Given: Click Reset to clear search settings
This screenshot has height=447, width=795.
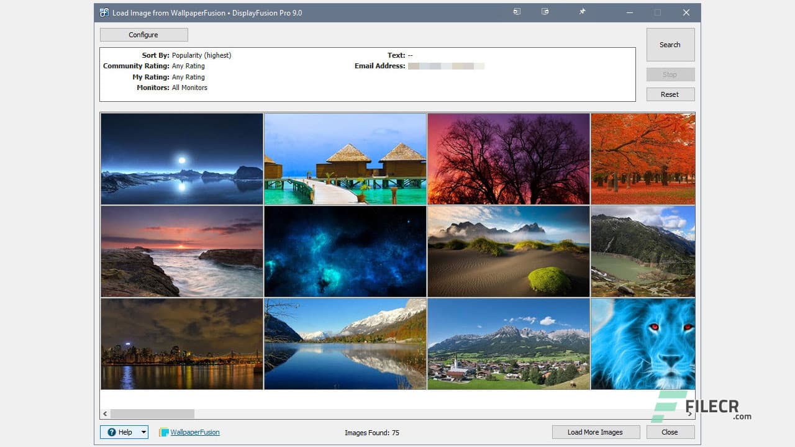Looking at the screenshot, I should (670, 94).
